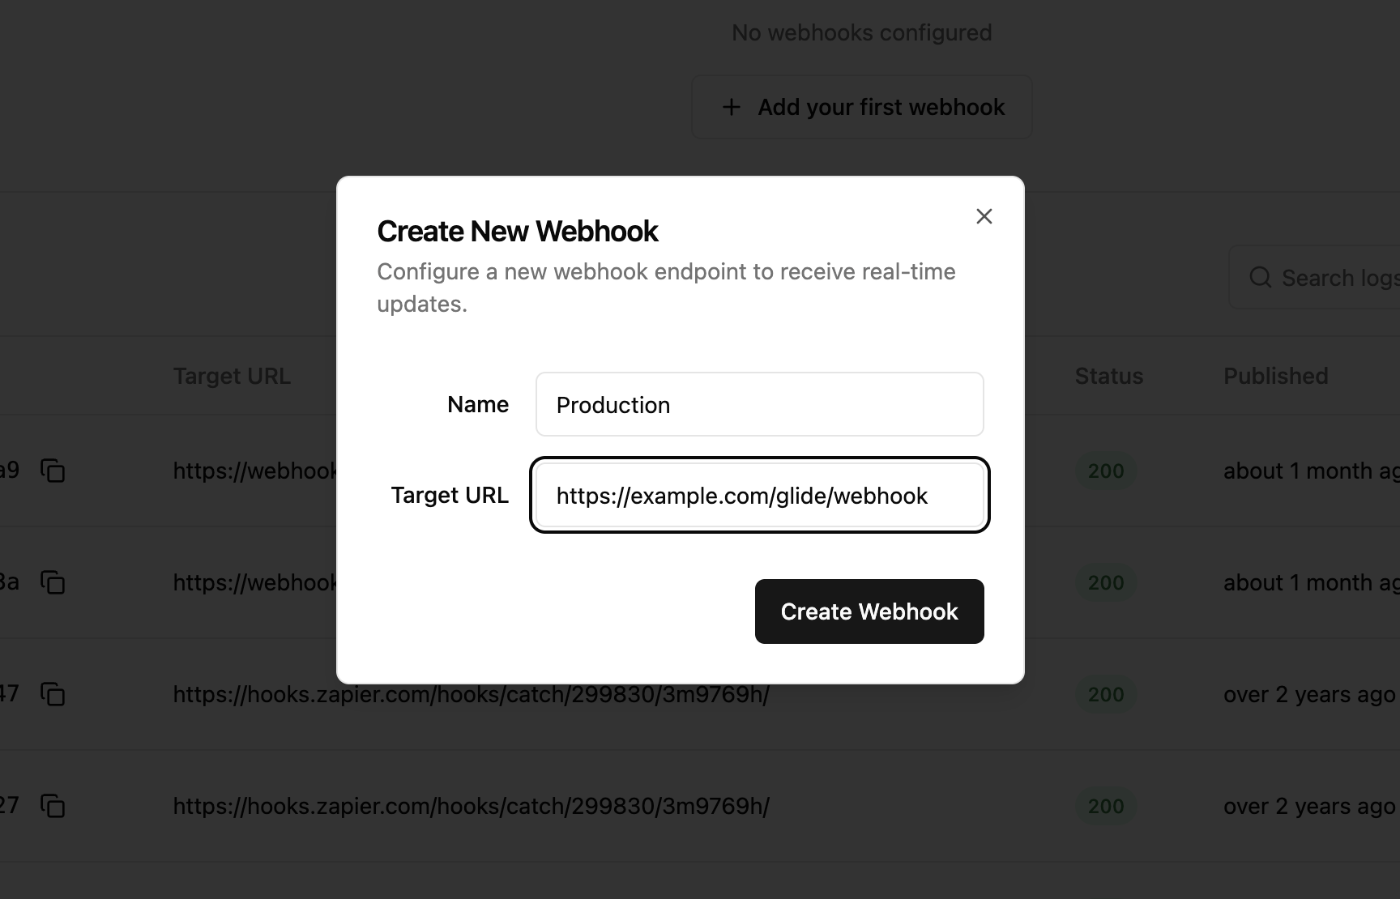The image size is (1400, 899).
Task: Click the 200 status badge in first row
Action: [x=1106, y=471]
